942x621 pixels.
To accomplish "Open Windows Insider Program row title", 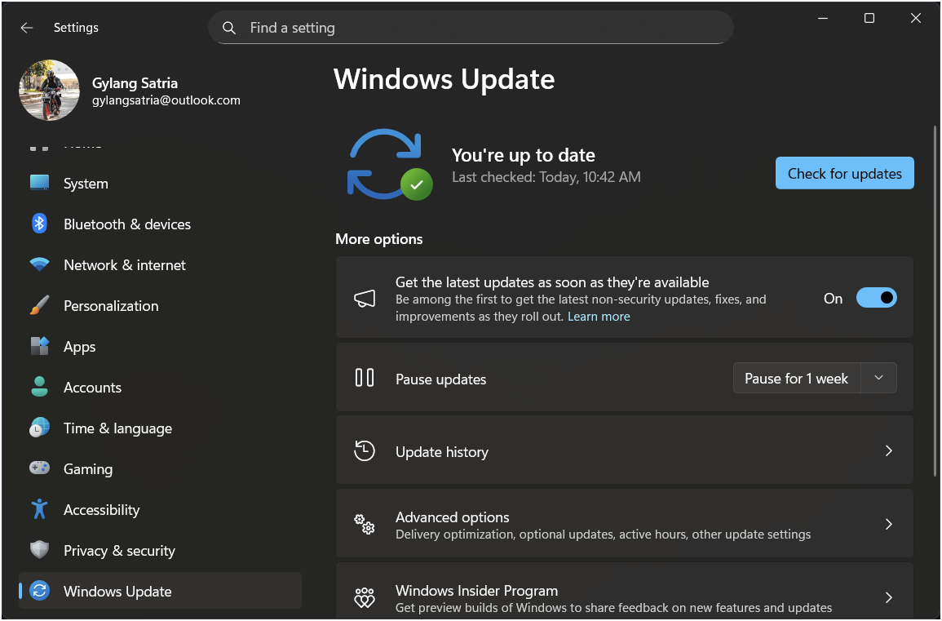I will 476,590.
